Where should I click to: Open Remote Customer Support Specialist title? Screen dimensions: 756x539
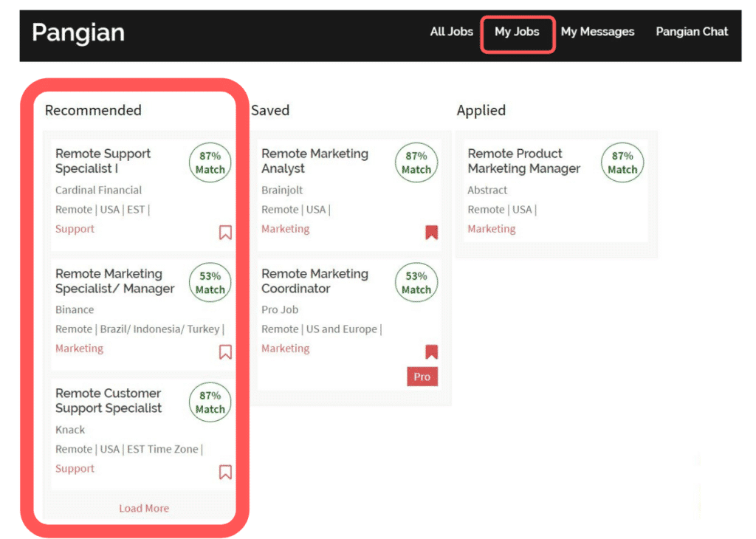pos(109,401)
